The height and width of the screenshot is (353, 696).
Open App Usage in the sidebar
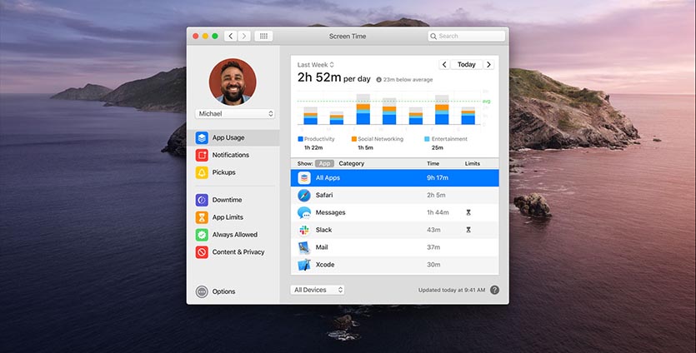227,137
